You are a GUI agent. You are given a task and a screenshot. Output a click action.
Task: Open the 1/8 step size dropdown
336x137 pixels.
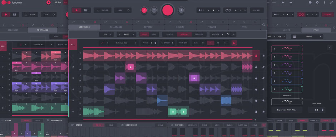(x=106, y=34)
